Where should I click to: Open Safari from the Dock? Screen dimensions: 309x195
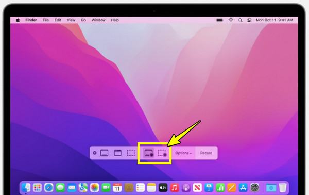tap(49, 187)
